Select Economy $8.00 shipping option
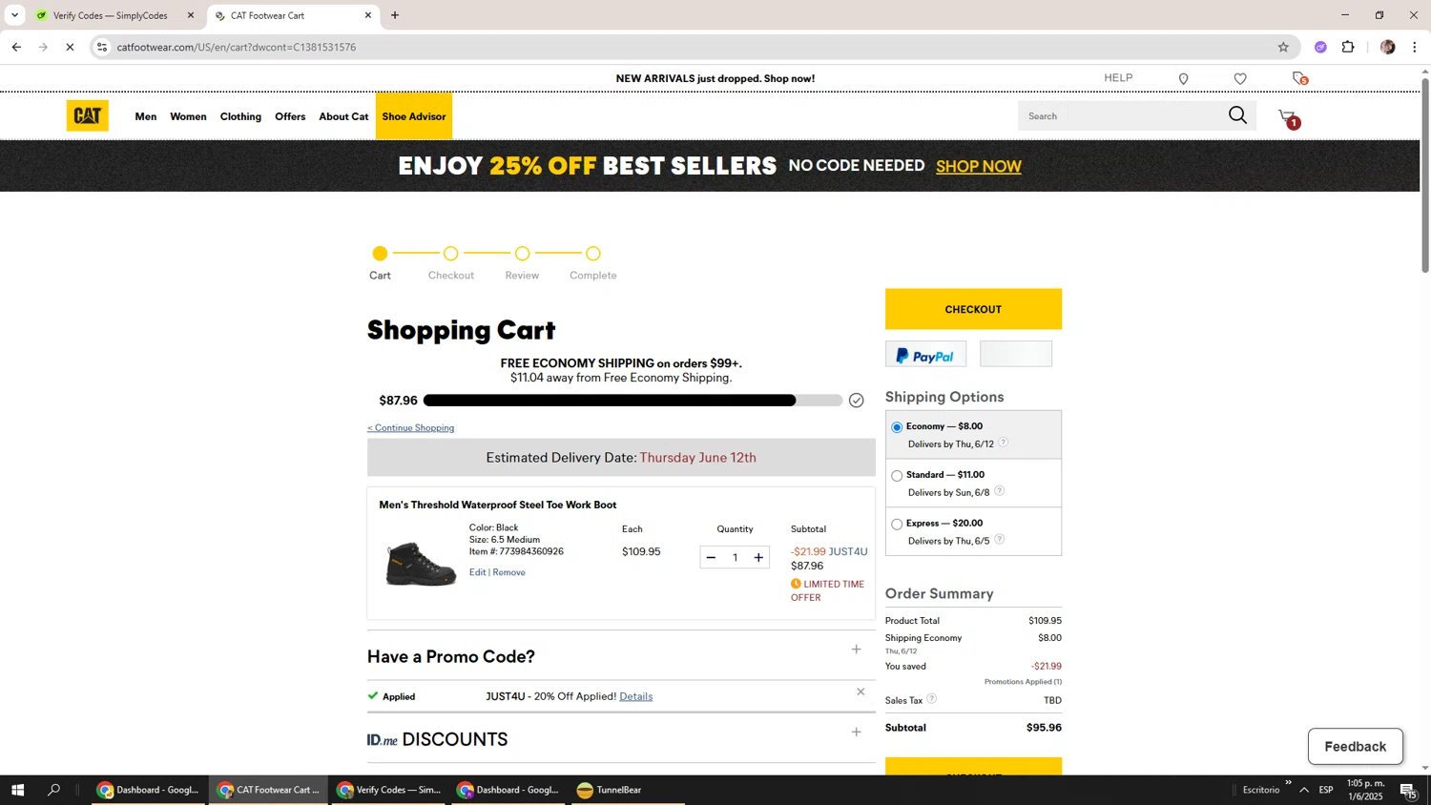This screenshot has width=1431, height=805. [x=897, y=427]
